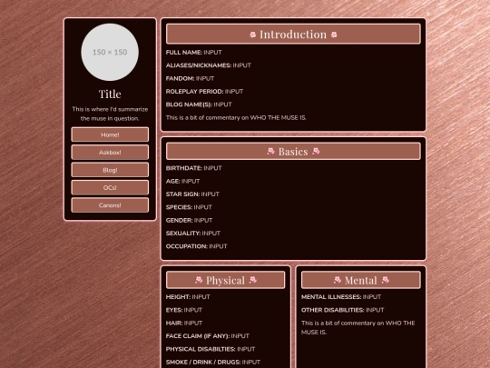Click the STAR SIGN: INPUT line
Viewport: 490px width, 368px height.
[192, 194]
